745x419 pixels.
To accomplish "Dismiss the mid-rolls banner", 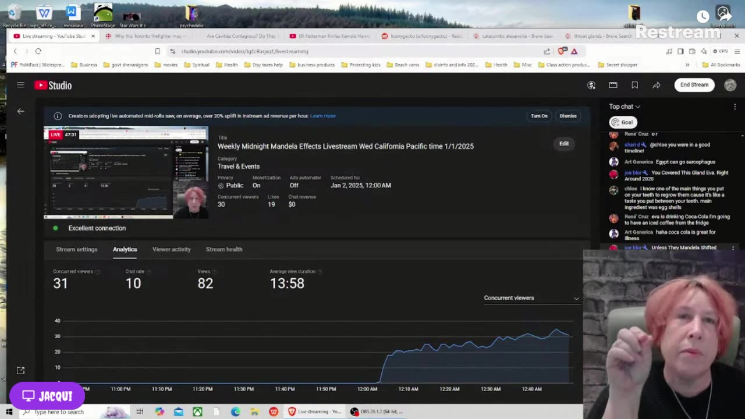I will [568, 116].
